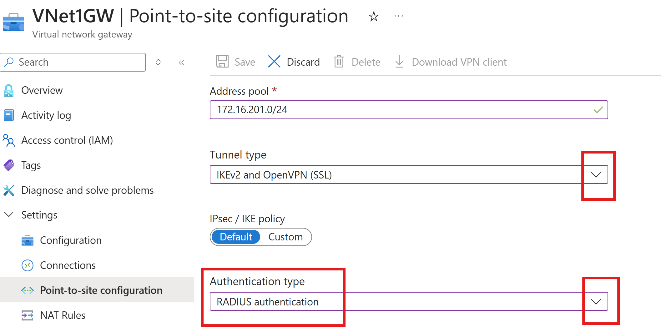Click the favorite star icon
The width and height of the screenshot is (661, 327).
(x=374, y=16)
